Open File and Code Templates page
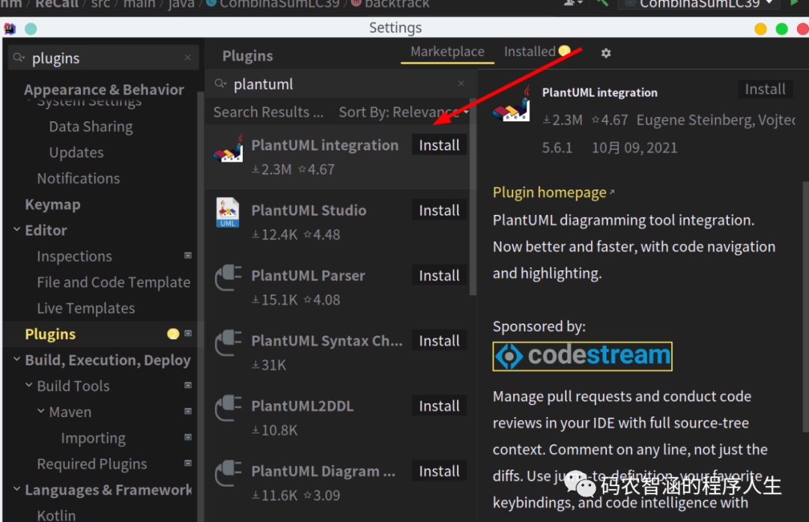 point(114,282)
